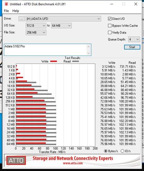Image resolution: width=144 pixels, height=171 pixels.
Task: Click the 12 MB row label
Action: tap(11, 125)
